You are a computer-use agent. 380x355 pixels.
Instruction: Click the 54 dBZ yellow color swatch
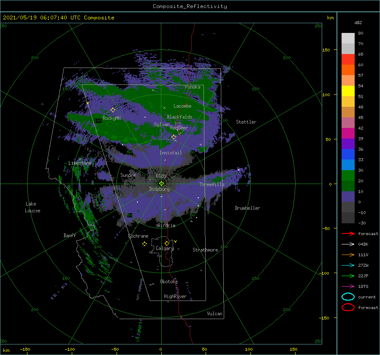click(348, 91)
